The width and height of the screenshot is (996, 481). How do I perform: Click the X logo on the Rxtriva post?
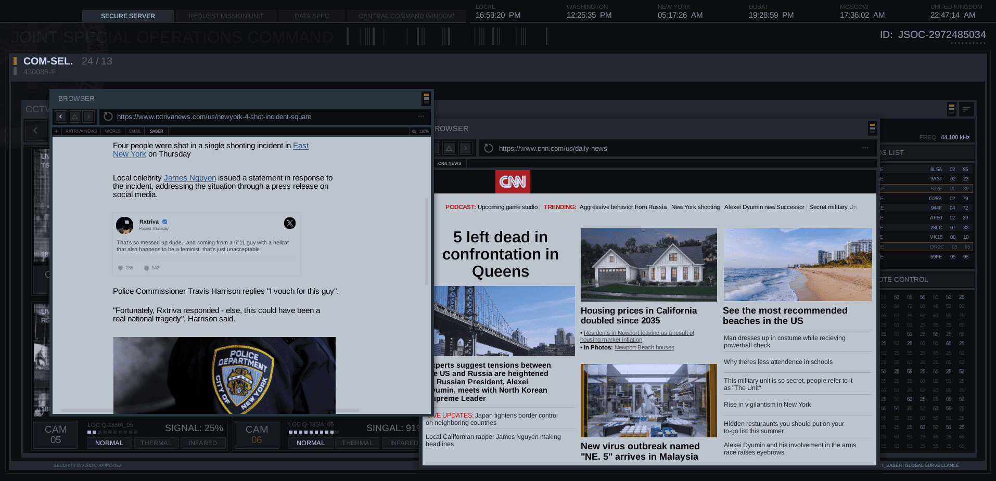[290, 223]
